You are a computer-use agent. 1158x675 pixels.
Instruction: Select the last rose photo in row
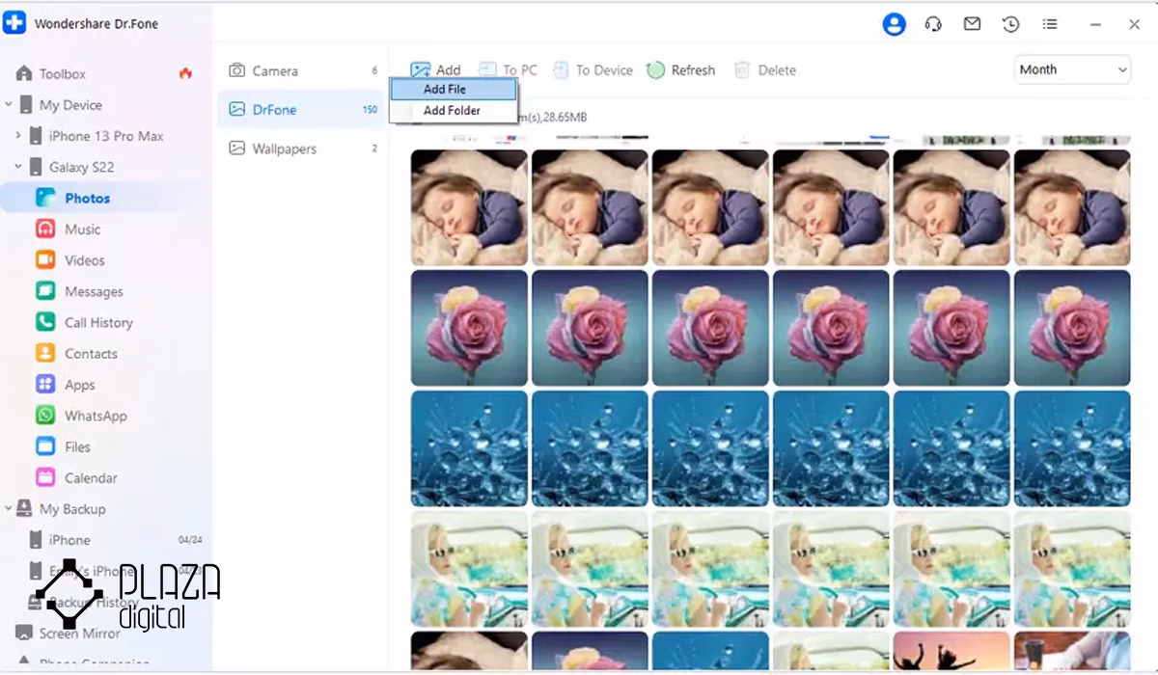[1072, 328]
